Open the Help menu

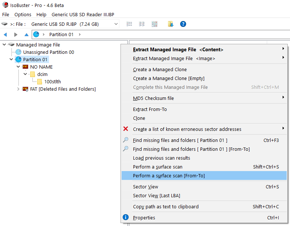point(41,14)
